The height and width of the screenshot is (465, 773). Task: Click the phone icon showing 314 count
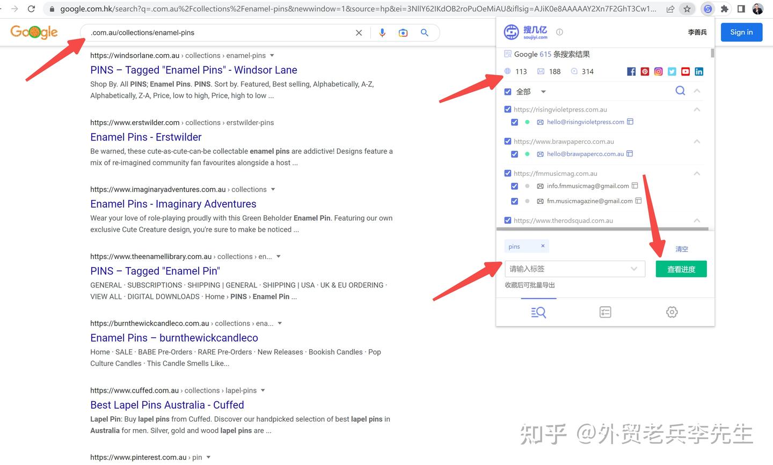[574, 71]
